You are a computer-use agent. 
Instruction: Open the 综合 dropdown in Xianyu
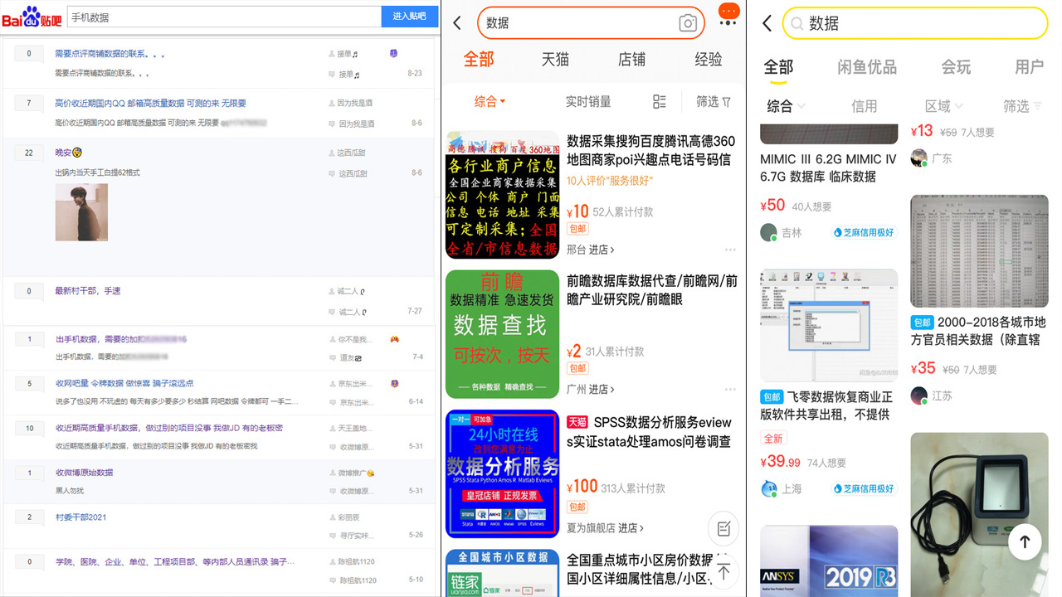pyautogui.click(x=786, y=106)
